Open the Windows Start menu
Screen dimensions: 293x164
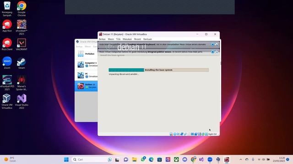[66, 159]
